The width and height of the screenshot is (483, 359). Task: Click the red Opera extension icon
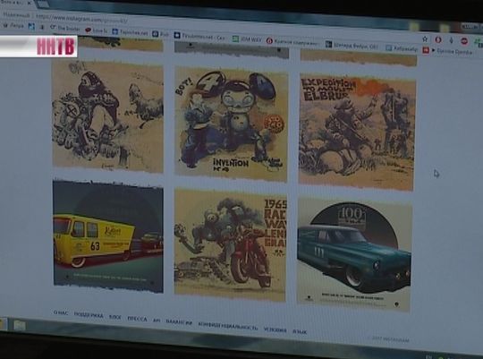click(x=438, y=39)
